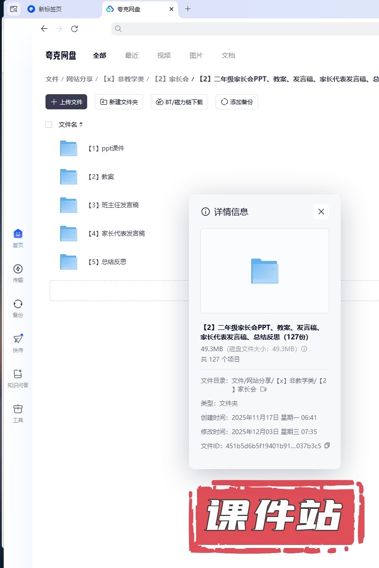Close the 详情信息 panel
The width and height of the screenshot is (379, 568).
click(321, 212)
